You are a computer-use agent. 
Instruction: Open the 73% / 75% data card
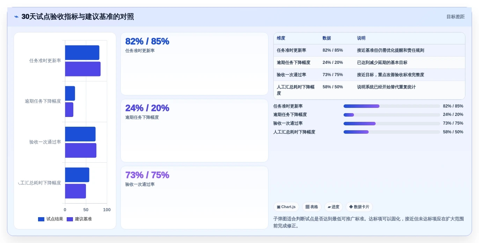pyautogui.click(x=194, y=198)
